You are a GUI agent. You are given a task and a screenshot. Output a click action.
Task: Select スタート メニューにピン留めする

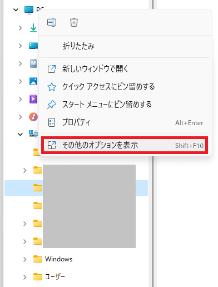tap(125, 105)
